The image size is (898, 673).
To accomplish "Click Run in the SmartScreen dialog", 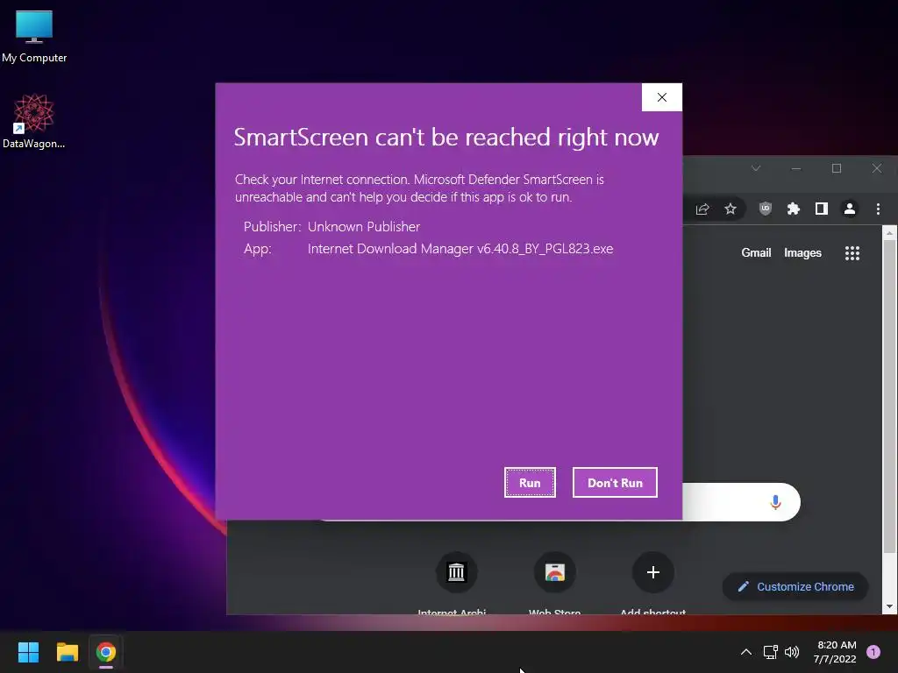I will pos(530,483).
